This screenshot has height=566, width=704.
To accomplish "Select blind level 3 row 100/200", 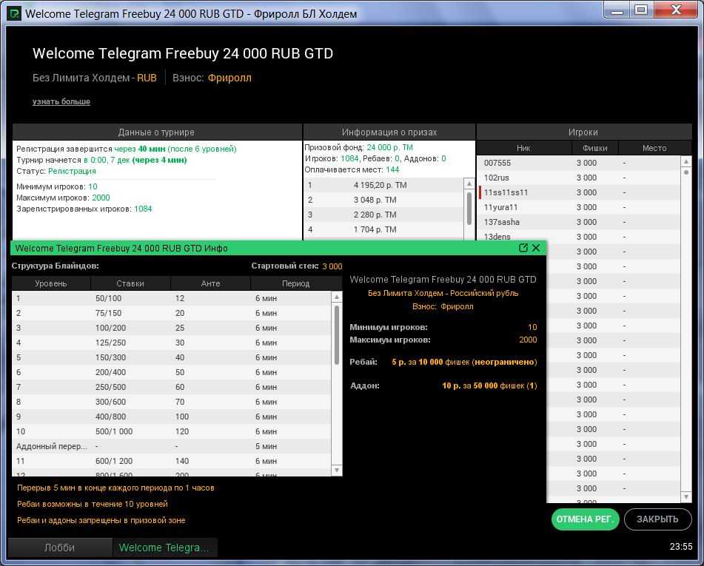I will (172, 328).
